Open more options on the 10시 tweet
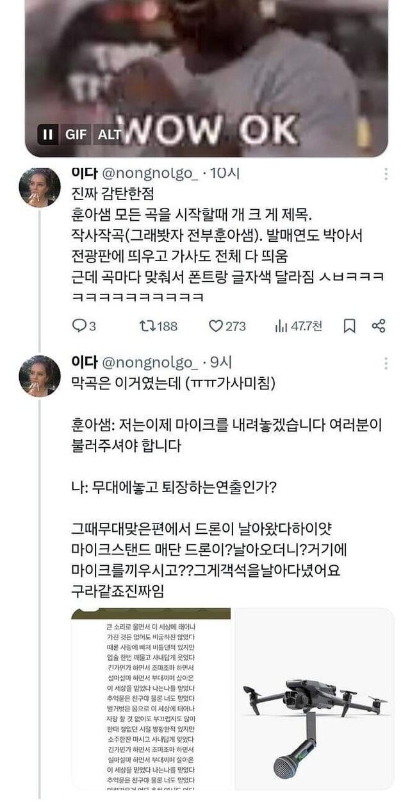 coord(386,175)
